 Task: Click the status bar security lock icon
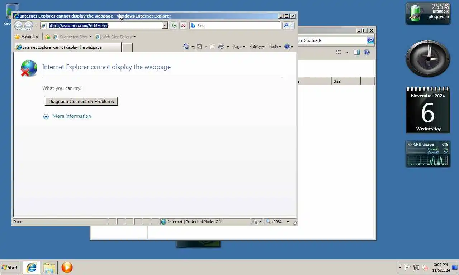(x=255, y=222)
